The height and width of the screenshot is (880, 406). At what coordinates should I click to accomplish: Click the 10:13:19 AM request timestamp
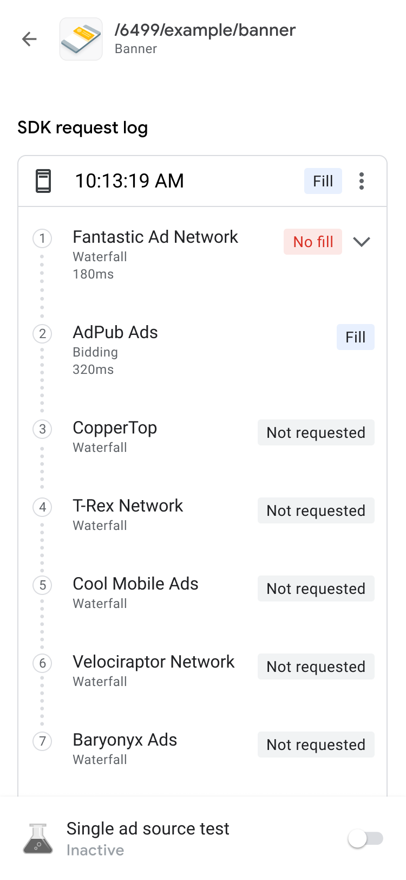click(129, 181)
